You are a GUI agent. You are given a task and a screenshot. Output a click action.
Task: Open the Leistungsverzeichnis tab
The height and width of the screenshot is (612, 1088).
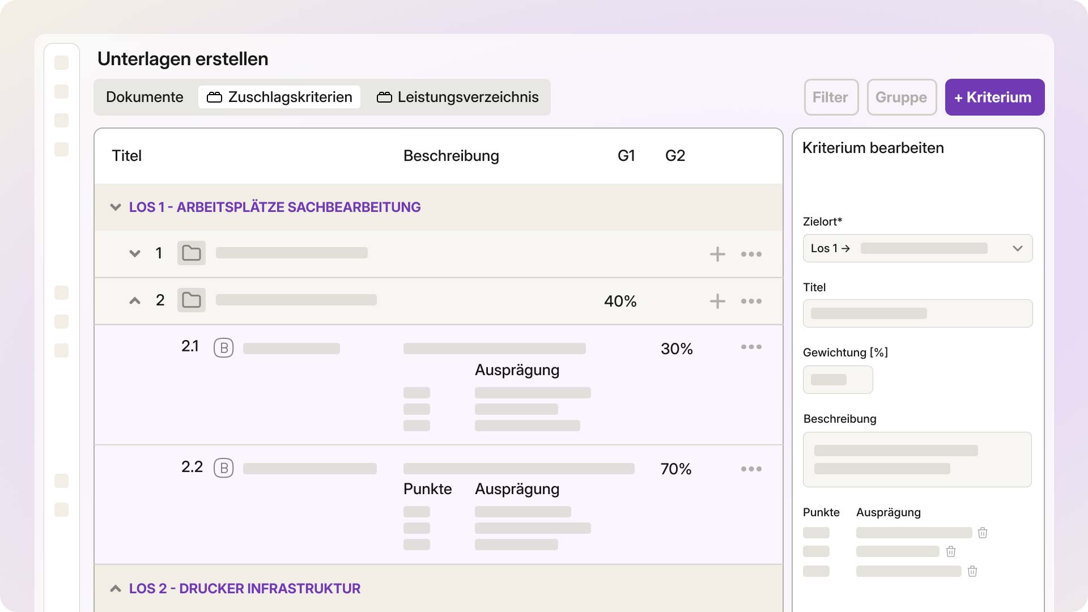(458, 97)
